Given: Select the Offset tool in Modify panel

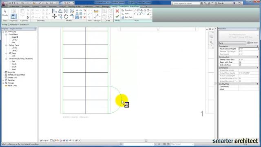Looking at the screenshot, I should 60,11.
